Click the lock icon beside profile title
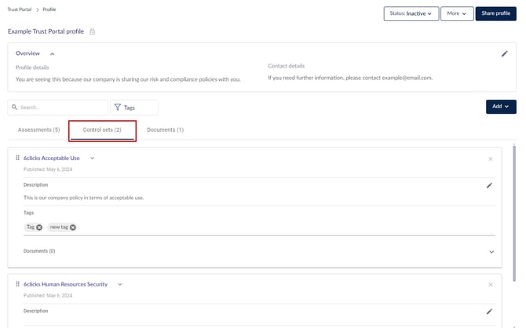526x328 pixels. point(93,31)
